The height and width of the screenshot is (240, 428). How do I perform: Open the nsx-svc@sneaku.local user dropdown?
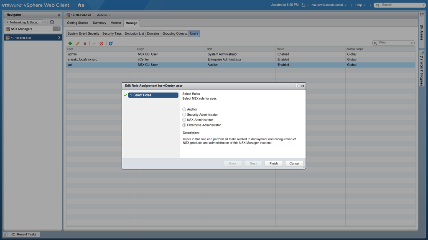pos(329,5)
